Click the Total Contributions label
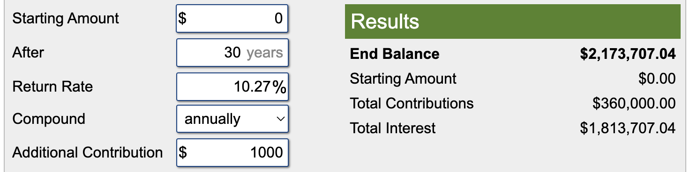The width and height of the screenshot is (690, 172). tap(412, 103)
